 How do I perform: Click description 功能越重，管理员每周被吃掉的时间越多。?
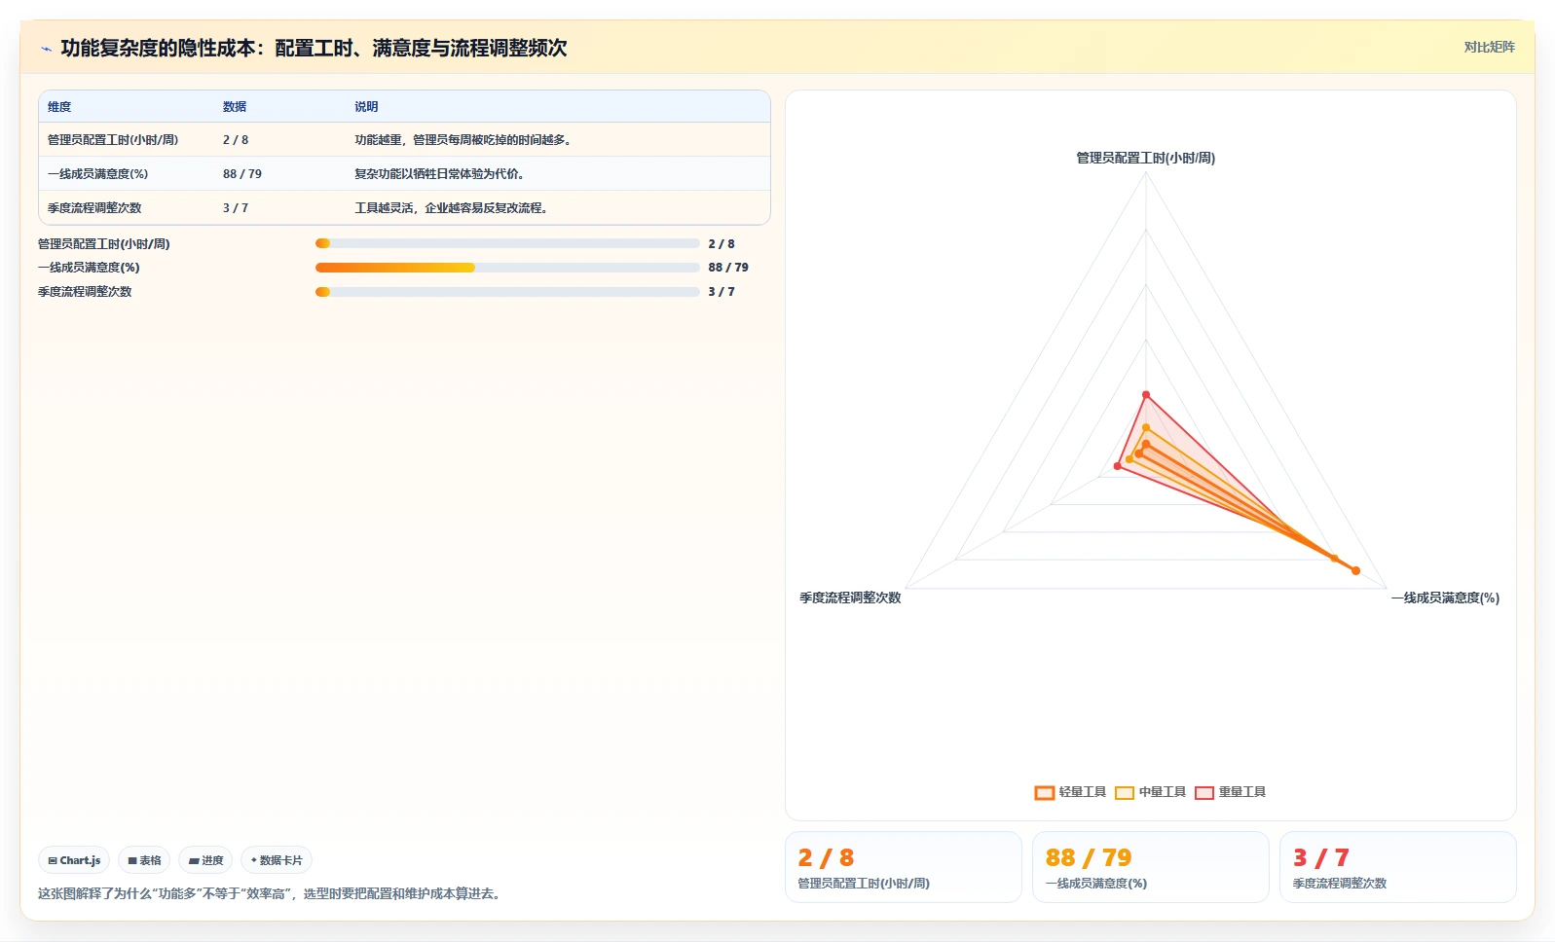click(465, 140)
